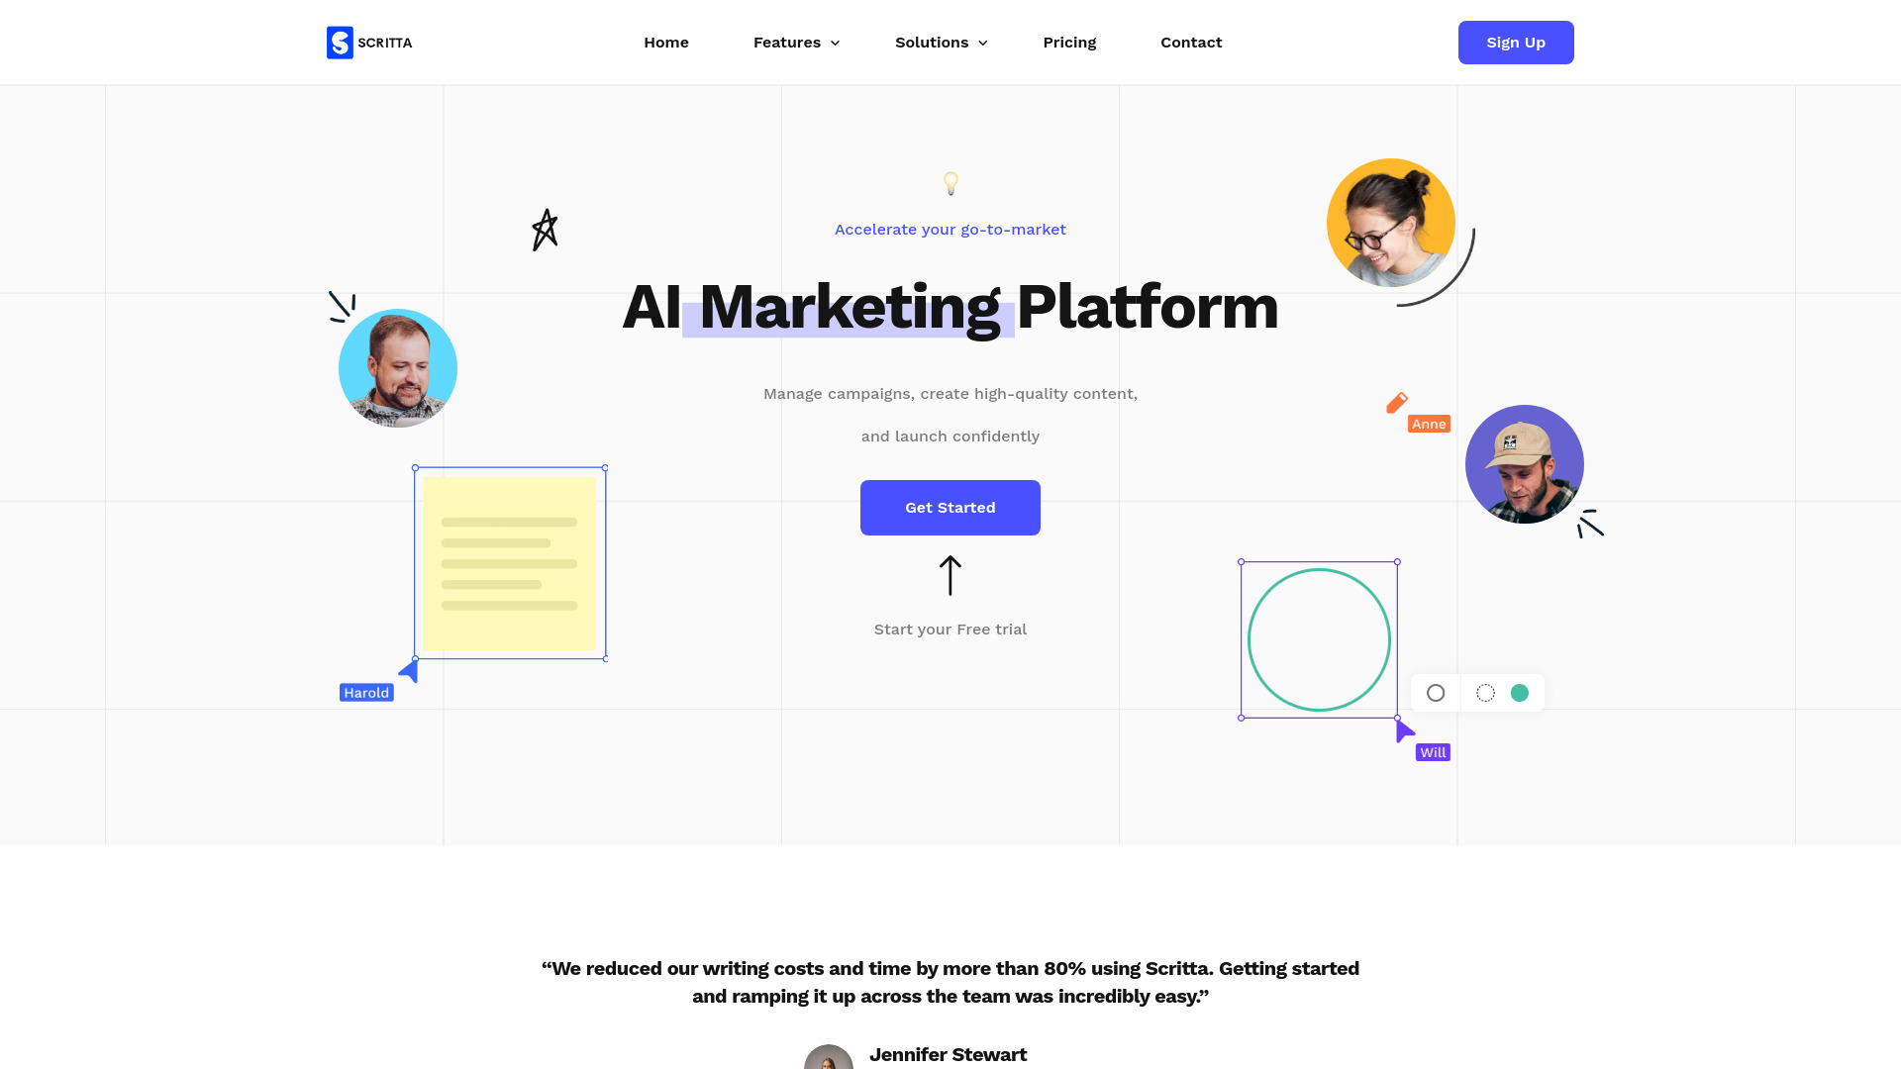Click the Get Started button

pyautogui.click(x=950, y=507)
